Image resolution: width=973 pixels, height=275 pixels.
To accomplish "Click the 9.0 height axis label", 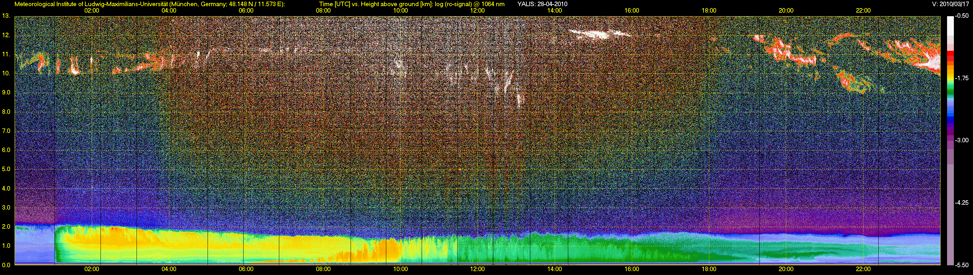I will pyautogui.click(x=6, y=92).
